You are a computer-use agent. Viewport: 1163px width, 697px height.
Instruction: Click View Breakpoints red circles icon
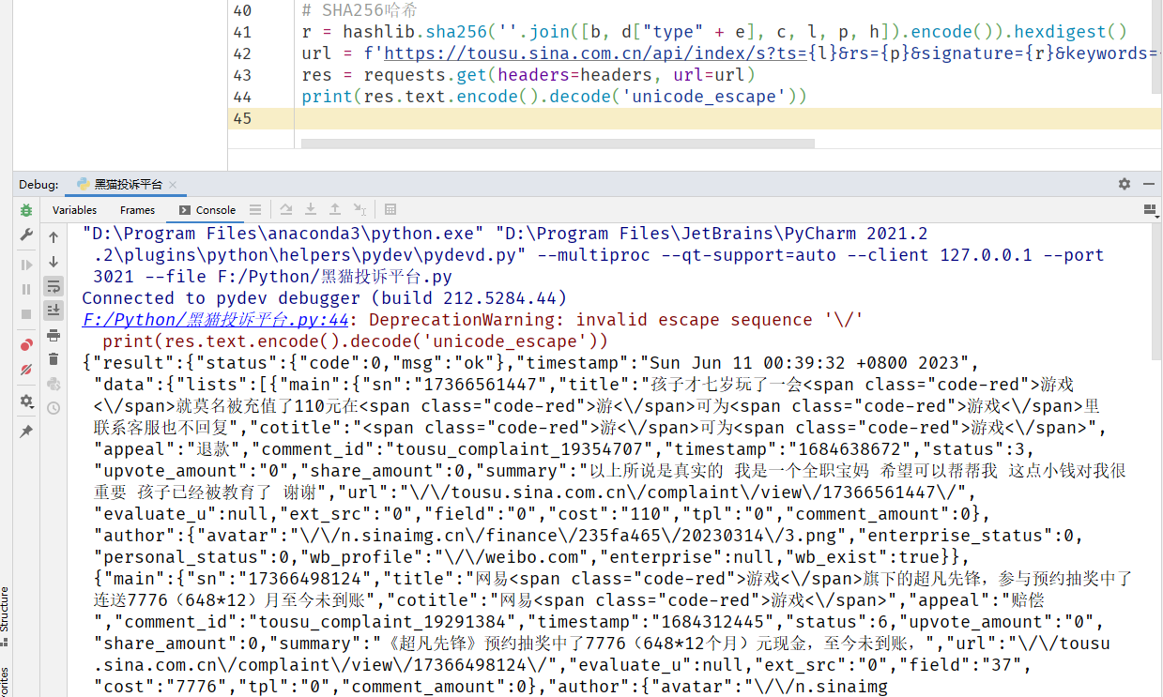pyautogui.click(x=26, y=344)
